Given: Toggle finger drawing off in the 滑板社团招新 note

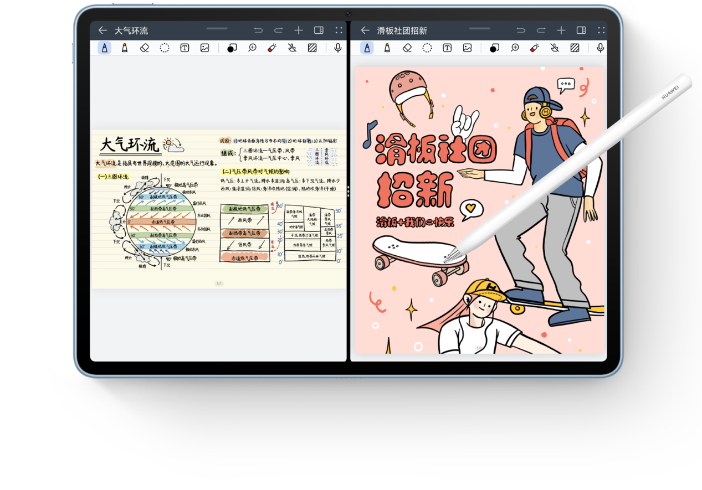Looking at the screenshot, I should point(555,48).
